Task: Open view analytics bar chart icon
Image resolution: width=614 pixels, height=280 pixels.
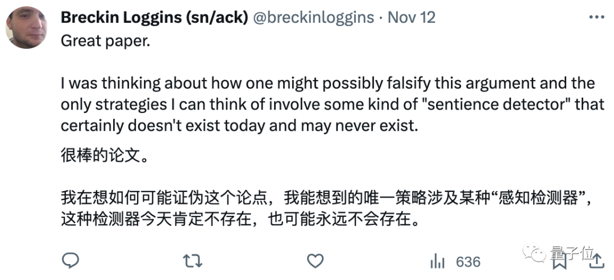Action: (437, 262)
